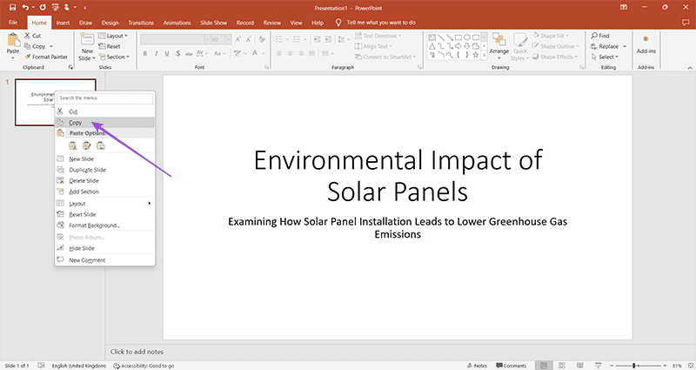Click first paste option icon in context menu
The width and height of the screenshot is (696, 370).
(x=74, y=145)
